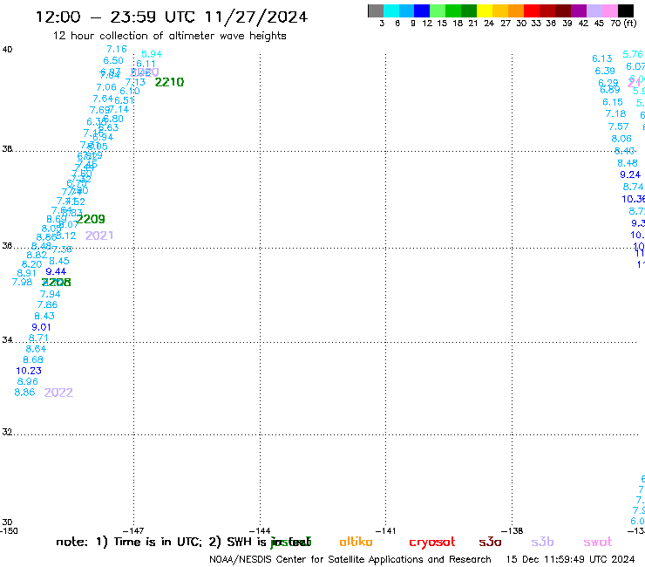The width and height of the screenshot is (645, 567).
Task: Click wave height reading '8.64'
Action: point(36,349)
